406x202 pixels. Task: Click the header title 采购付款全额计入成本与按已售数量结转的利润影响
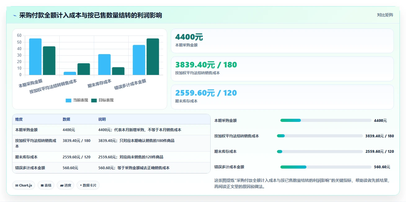pos(91,15)
